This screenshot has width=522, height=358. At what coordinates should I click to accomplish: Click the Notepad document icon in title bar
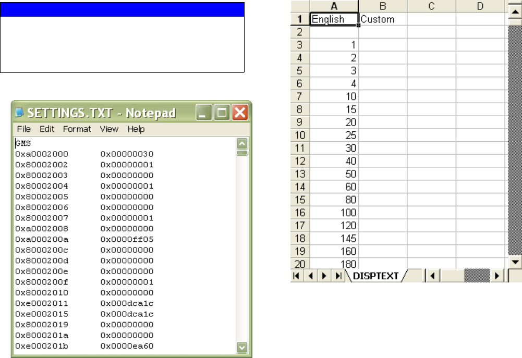(19, 113)
